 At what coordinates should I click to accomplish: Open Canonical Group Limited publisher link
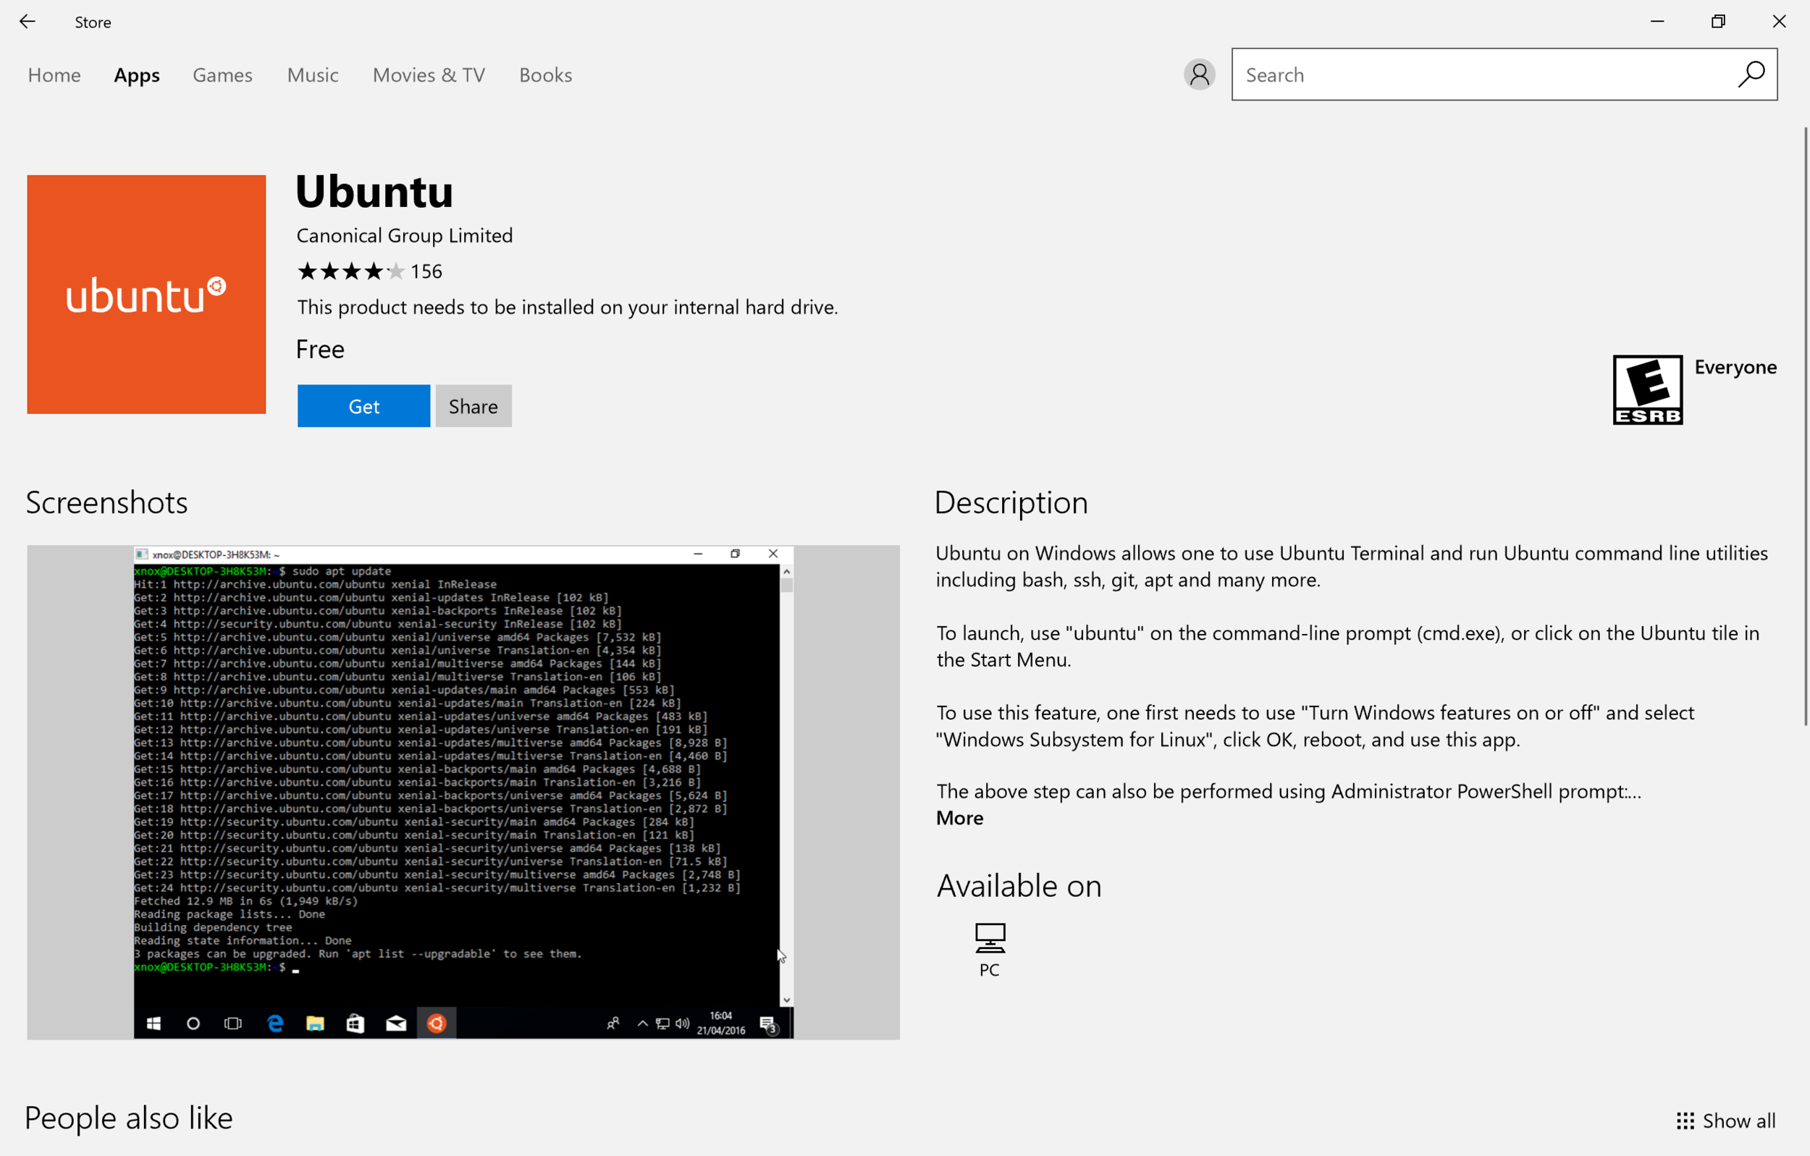coord(405,235)
